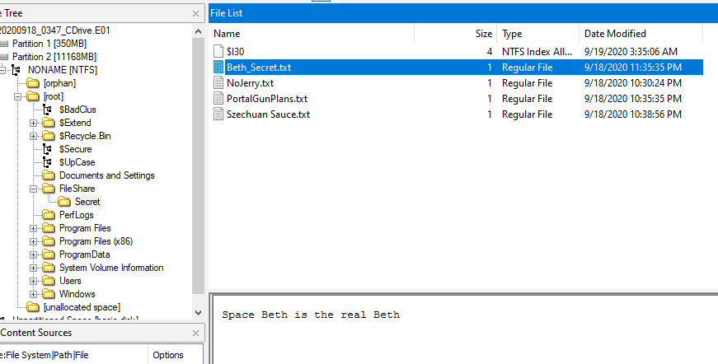Sort file list by Type column
718x364 pixels.
click(537, 34)
